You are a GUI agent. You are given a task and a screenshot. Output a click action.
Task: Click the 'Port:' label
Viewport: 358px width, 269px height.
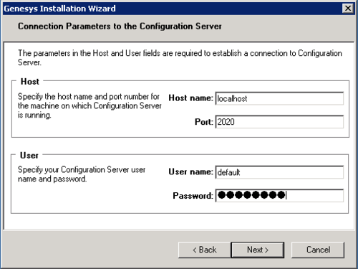coord(204,122)
